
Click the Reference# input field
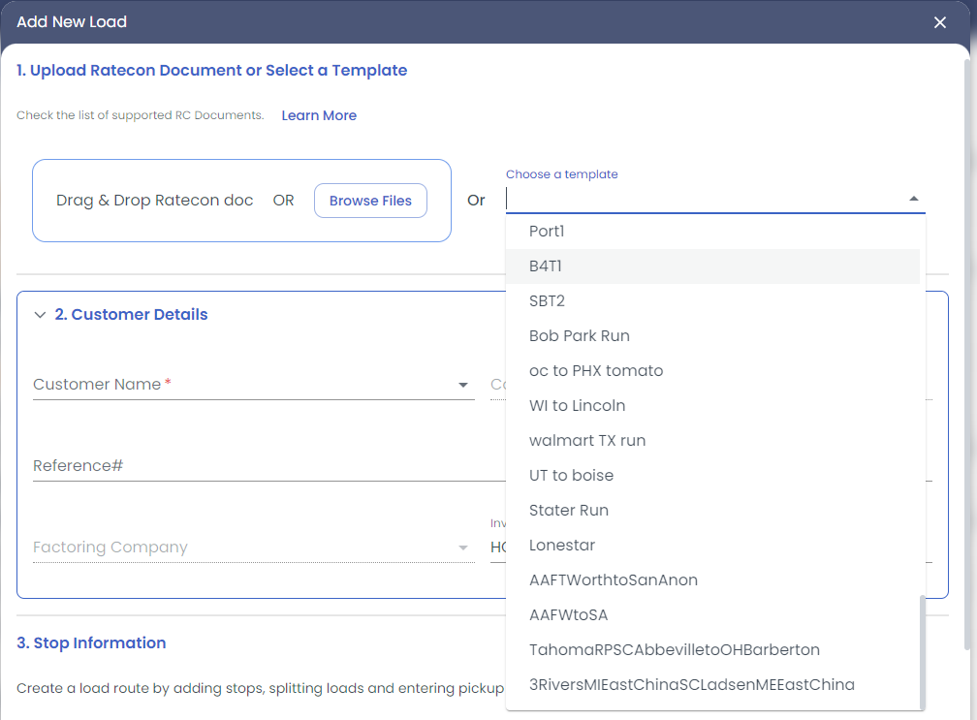click(x=262, y=466)
